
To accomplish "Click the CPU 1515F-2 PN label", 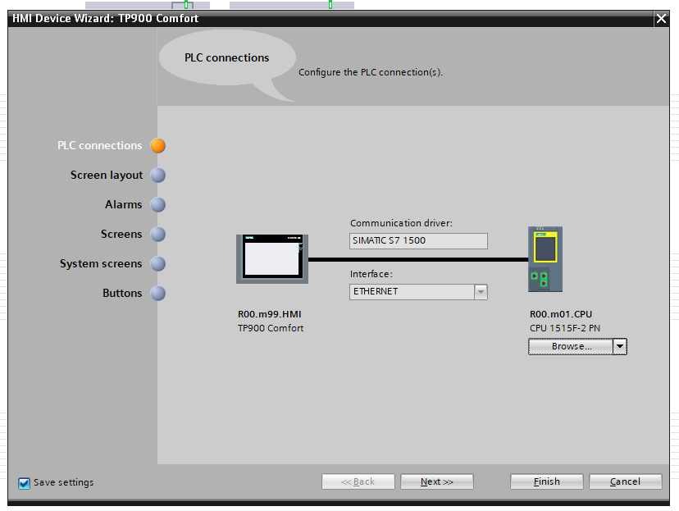I will (x=565, y=328).
